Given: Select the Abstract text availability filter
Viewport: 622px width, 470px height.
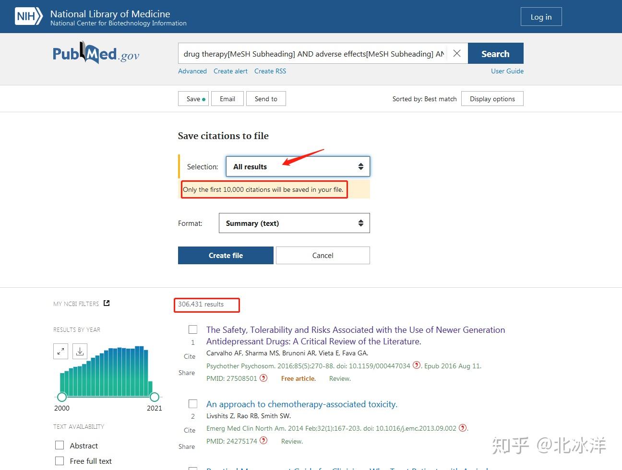Looking at the screenshot, I should 60,445.
